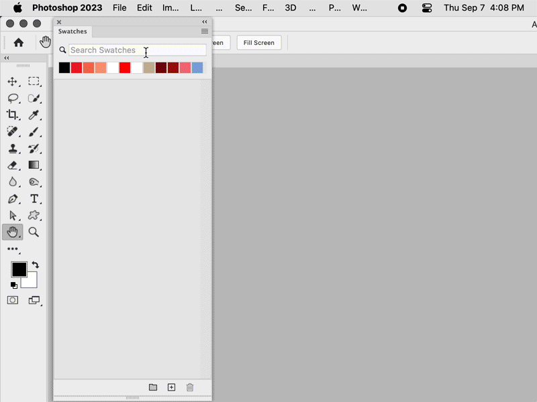This screenshot has width=537, height=402.
Task: Select the History Brush tool
Action: 34,148
